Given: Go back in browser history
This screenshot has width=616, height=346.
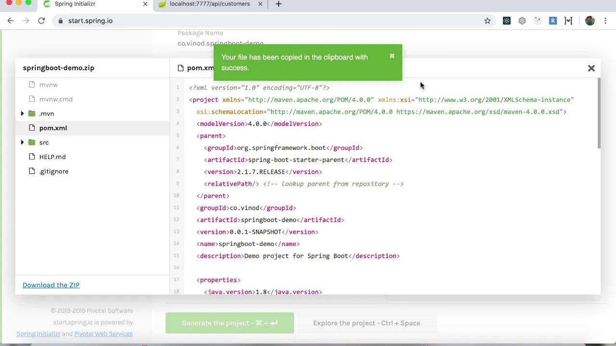Looking at the screenshot, I should pos(11,21).
